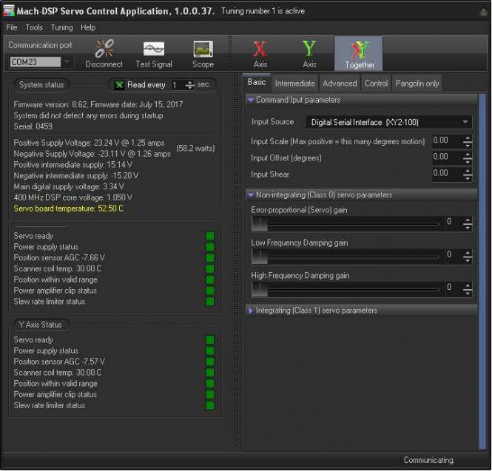Open the COM23 communication port dropdown
Viewport: 492px width, 471px height.
(67, 62)
